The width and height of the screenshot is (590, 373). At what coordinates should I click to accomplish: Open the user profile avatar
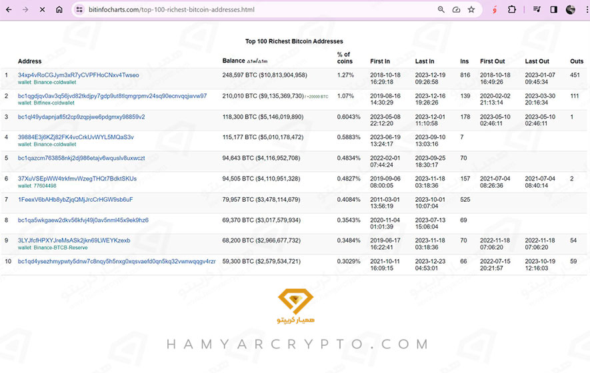(571, 10)
